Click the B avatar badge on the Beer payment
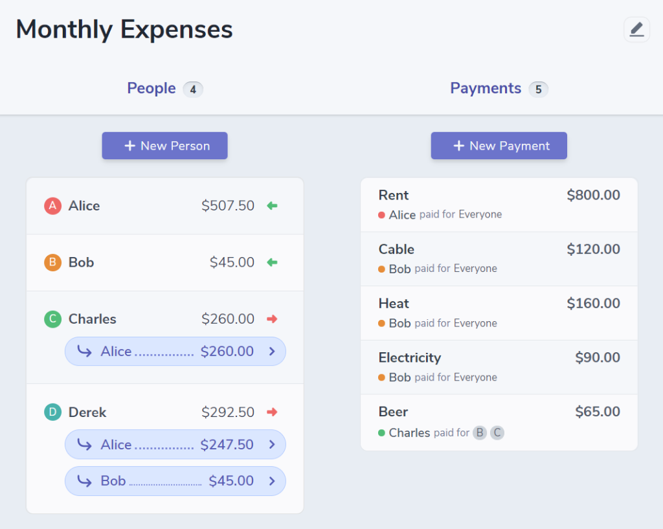The image size is (663, 529). pos(480,433)
